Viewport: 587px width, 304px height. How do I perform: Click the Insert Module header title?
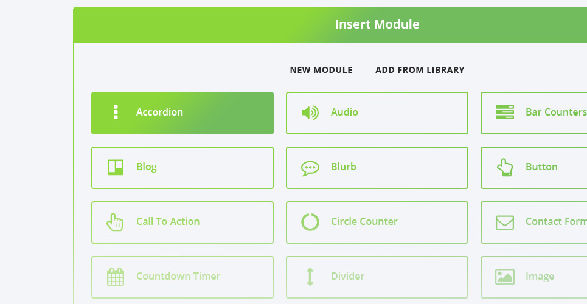tap(377, 25)
